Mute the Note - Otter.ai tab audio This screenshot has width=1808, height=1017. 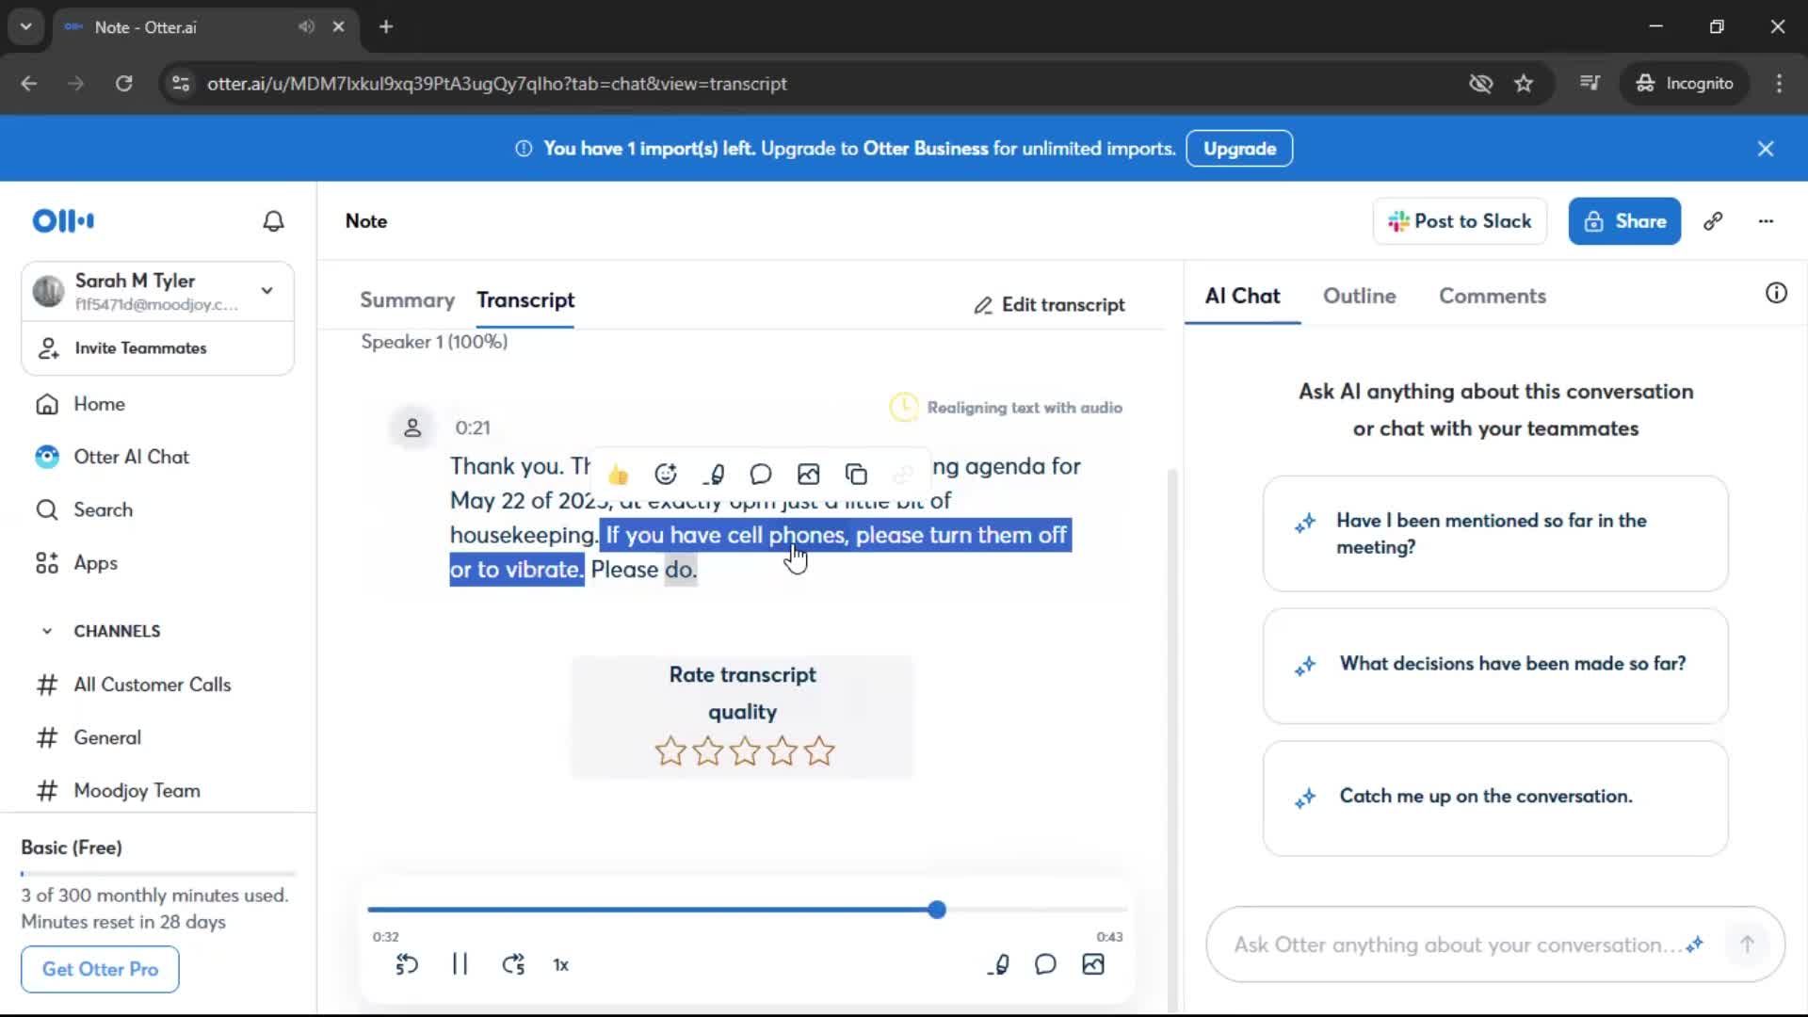(306, 26)
